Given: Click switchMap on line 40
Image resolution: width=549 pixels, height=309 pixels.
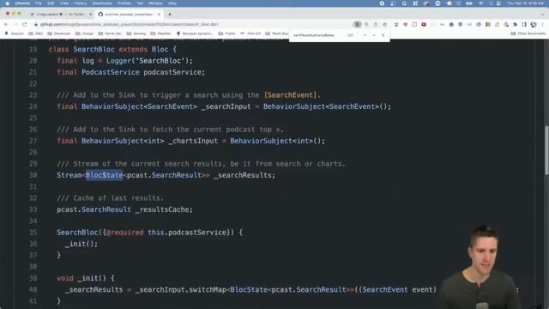Looking at the screenshot, I should pyautogui.click(x=208, y=290).
